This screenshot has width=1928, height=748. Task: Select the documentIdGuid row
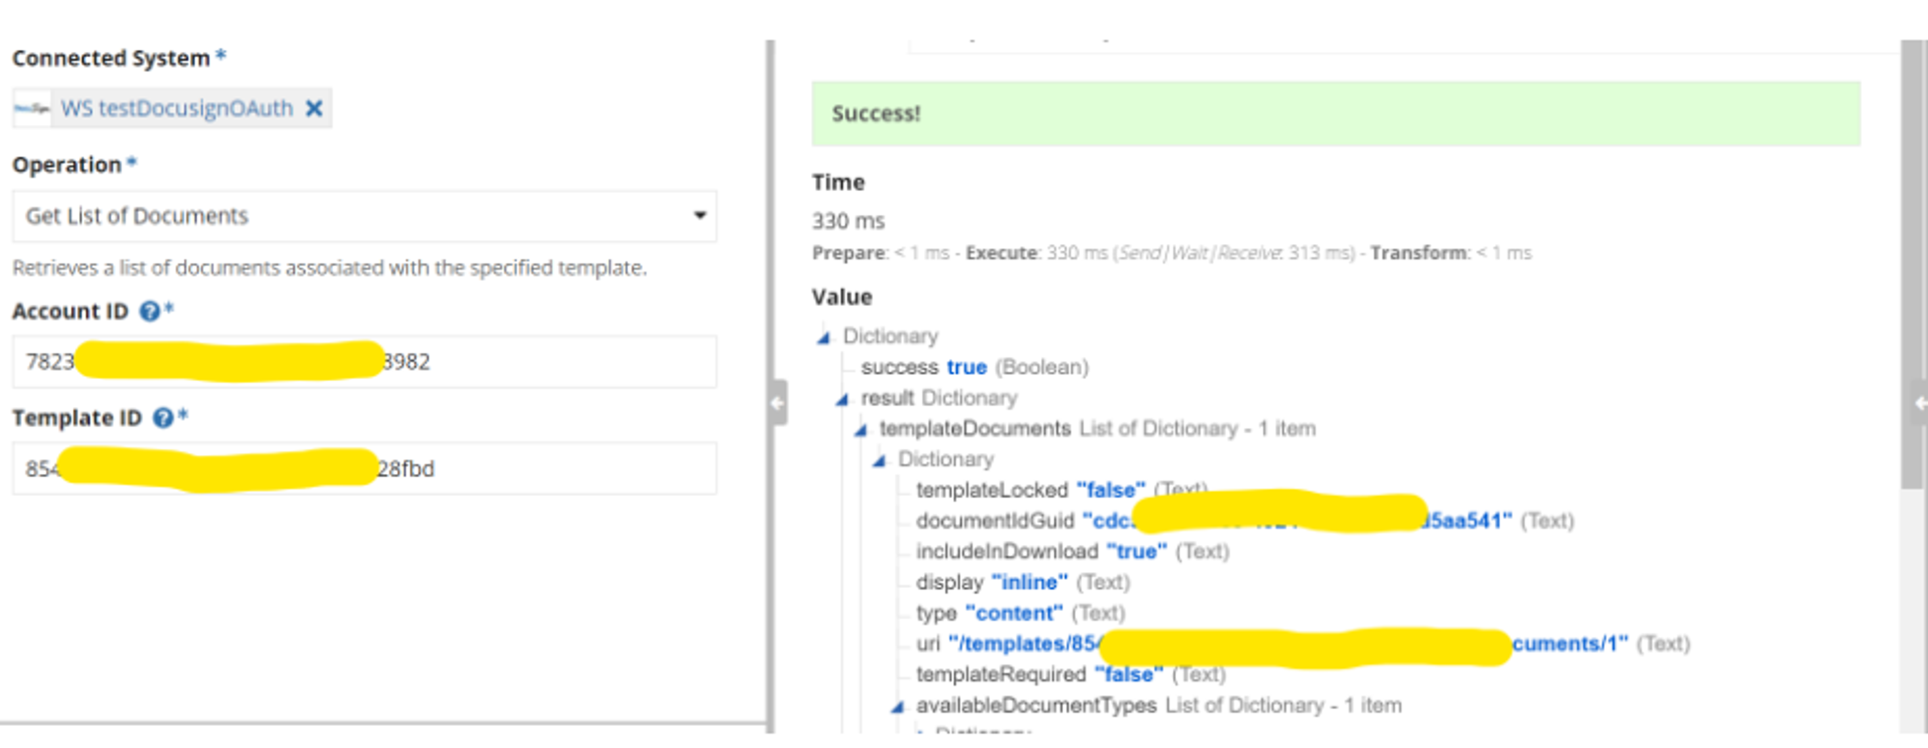1245,521
